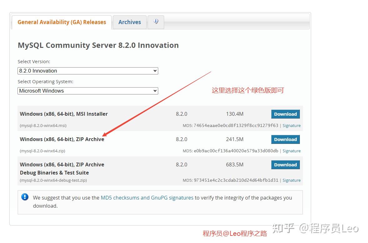The image size is (368, 243).
Task: Open the Select Version dropdown
Action: click(x=88, y=71)
